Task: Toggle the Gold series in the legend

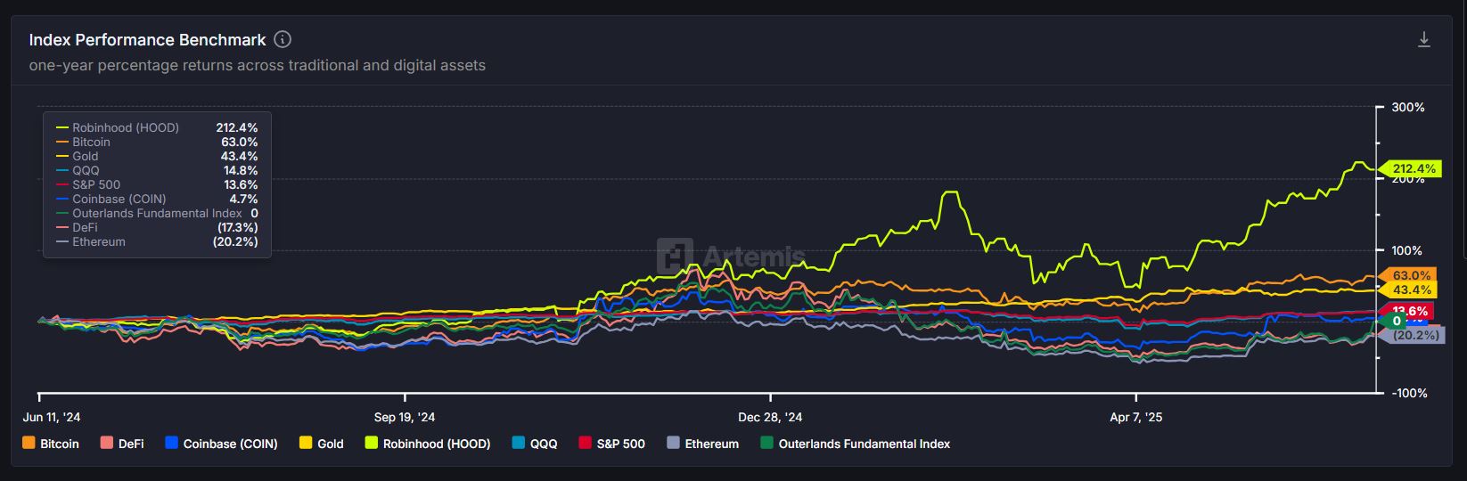Action: (321, 444)
